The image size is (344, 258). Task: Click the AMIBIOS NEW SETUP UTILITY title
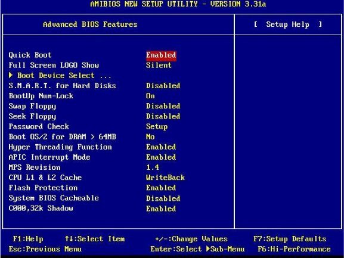click(x=178, y=4)
